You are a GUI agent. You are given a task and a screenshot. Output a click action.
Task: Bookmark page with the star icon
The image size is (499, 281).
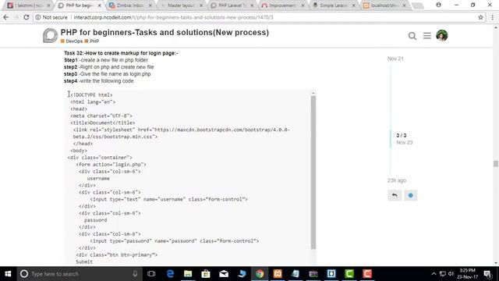pyautogui.click(x=480, y=17)
